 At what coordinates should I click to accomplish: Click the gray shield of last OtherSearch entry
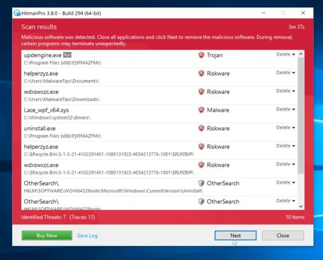201,201
